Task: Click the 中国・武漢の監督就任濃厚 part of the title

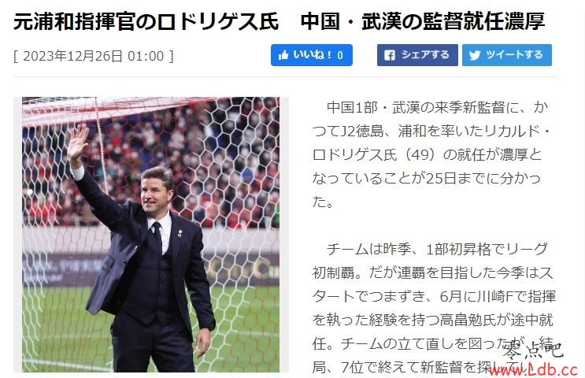Action: pos(423,21)
